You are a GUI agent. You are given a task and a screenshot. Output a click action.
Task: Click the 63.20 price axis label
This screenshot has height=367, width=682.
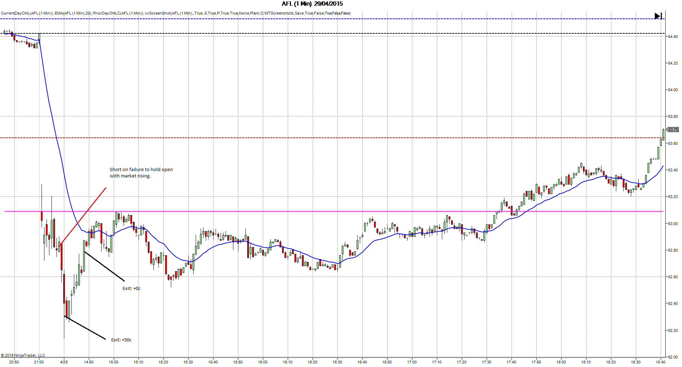point(672,197)
